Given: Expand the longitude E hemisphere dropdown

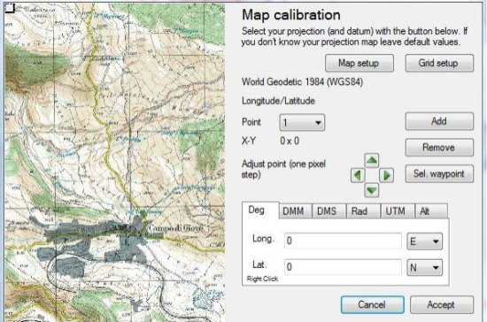Looking at the screenshot, I should tap(424, 241).
